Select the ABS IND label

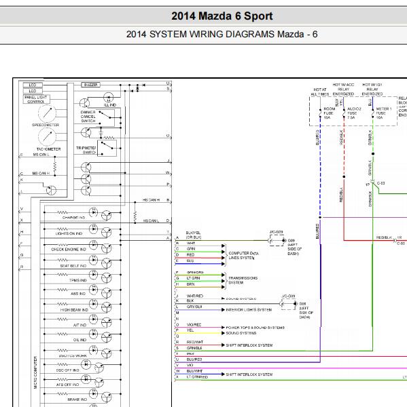pos(78,294)
